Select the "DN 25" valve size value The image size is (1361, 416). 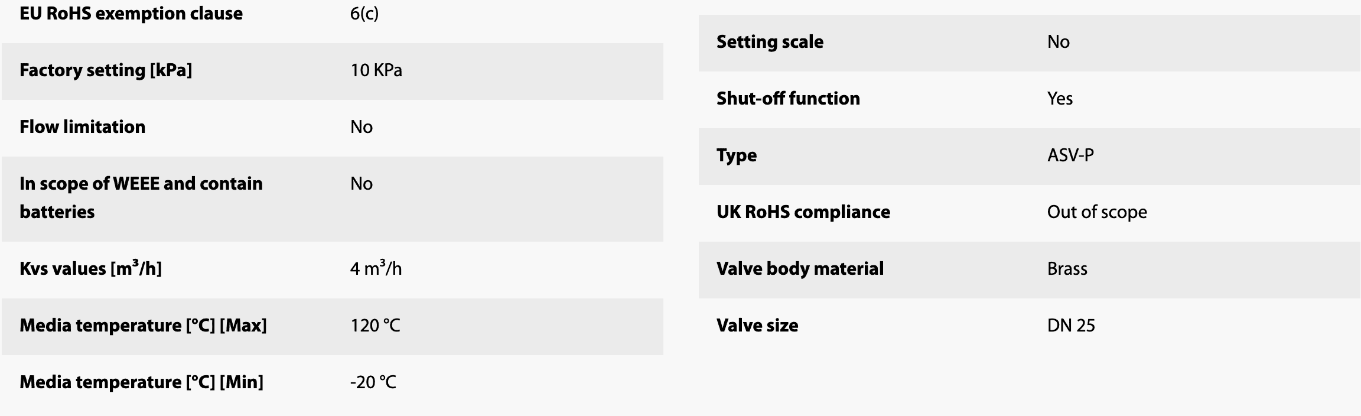pos(1071,326)
